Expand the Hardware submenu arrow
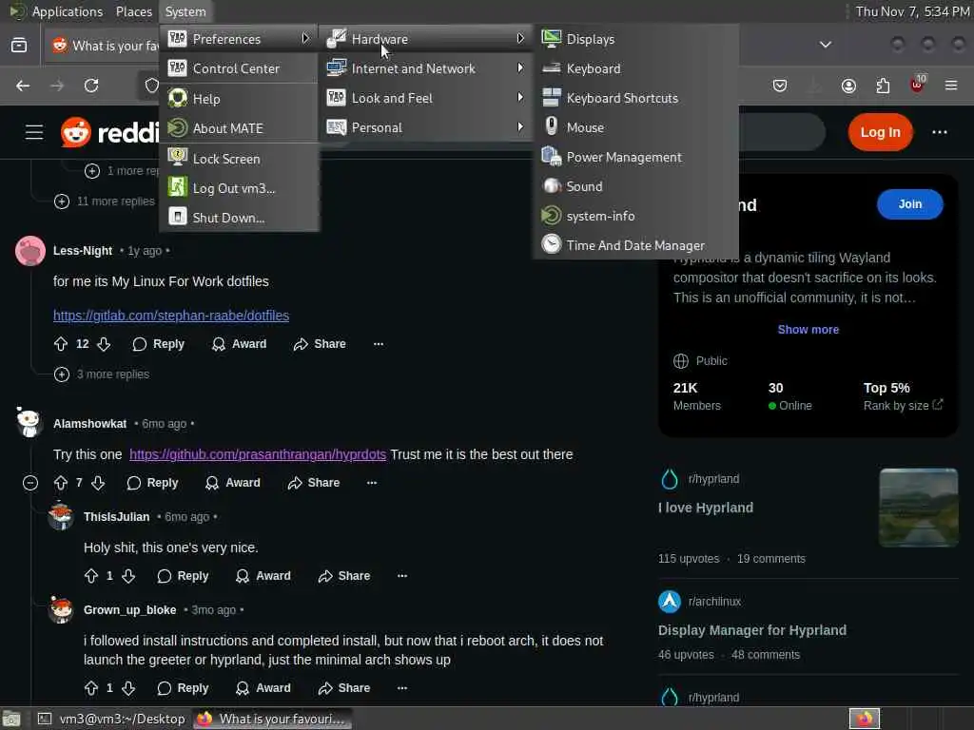Image resolution: width=974 pixels, height=730 pixels. pos(520,38)
